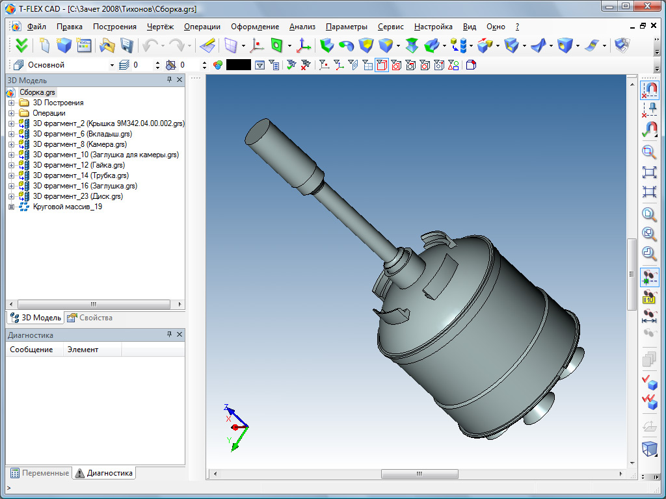Select the Extrusion operation
This screenshot has height=499, width=666.
[326, 45]
